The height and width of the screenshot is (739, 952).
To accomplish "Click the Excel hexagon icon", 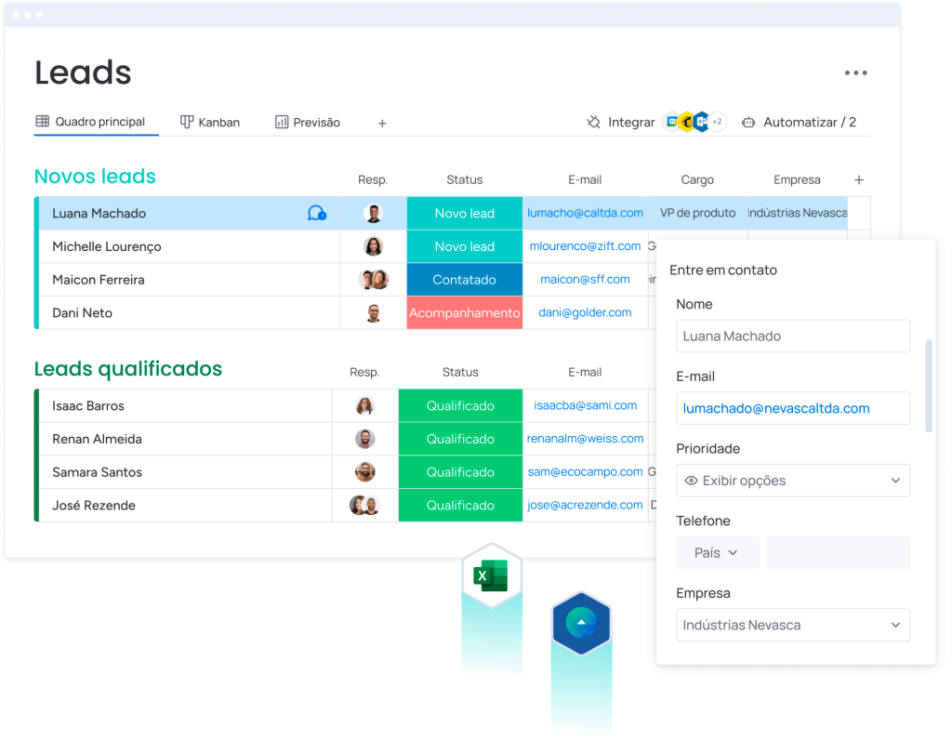I will point(491,575).
